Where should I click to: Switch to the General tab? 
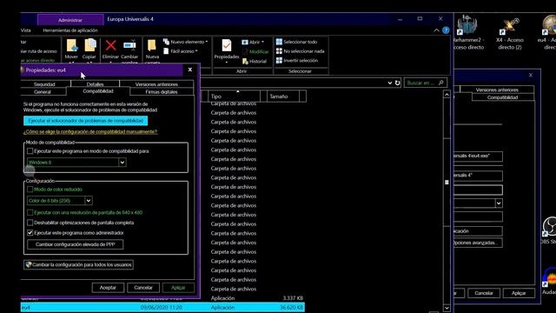pyautogui.click(x=43, y=92)
